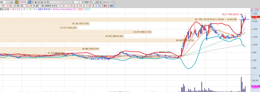Click the 55,922,599(10.4%) volume profile bar
The width and height of the screenshot is (260, 92).
tap(62, 36)
